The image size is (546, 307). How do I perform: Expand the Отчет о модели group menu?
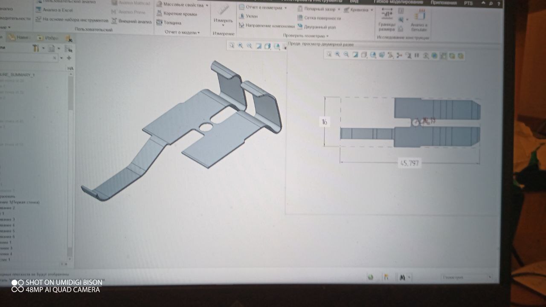[182, 32]
